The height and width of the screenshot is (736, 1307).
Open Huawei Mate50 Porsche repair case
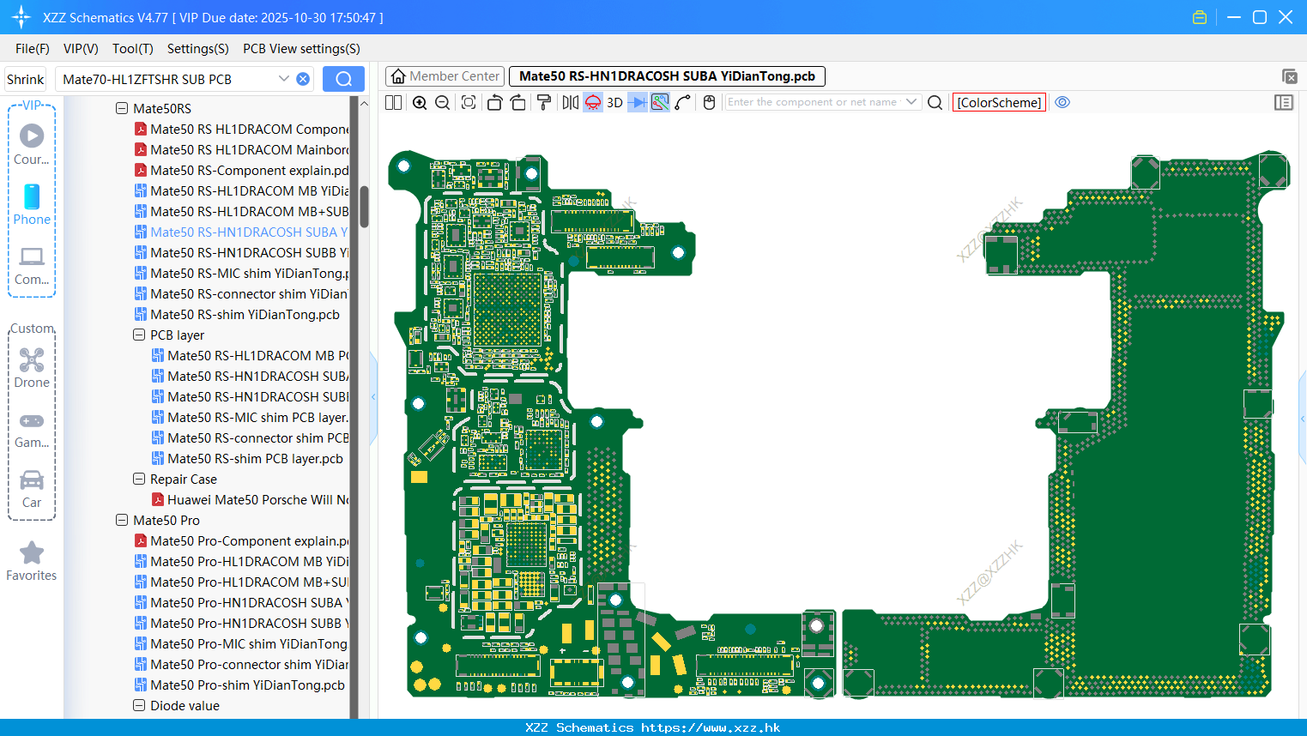[251, 500]
